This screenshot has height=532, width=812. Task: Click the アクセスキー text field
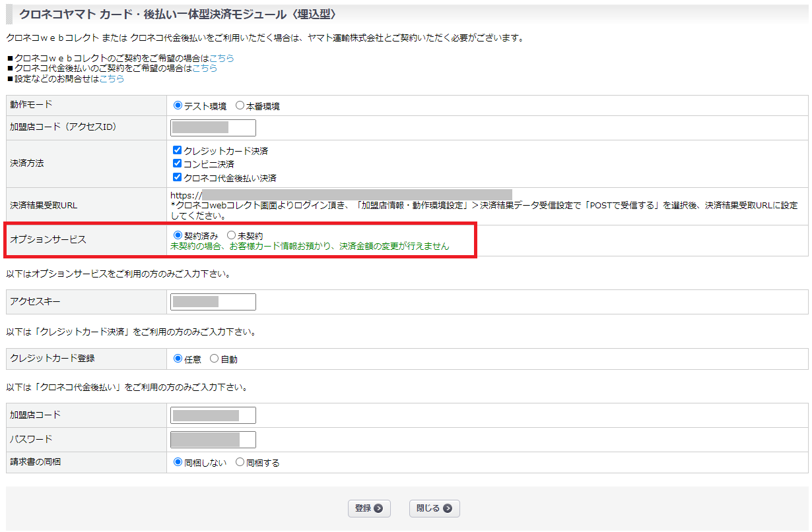[x=213, y=302]
